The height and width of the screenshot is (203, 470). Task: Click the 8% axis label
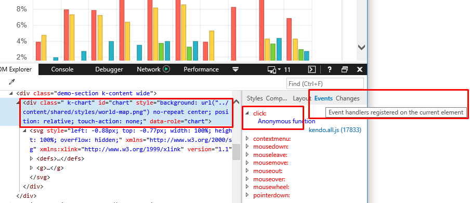point(22,9)
